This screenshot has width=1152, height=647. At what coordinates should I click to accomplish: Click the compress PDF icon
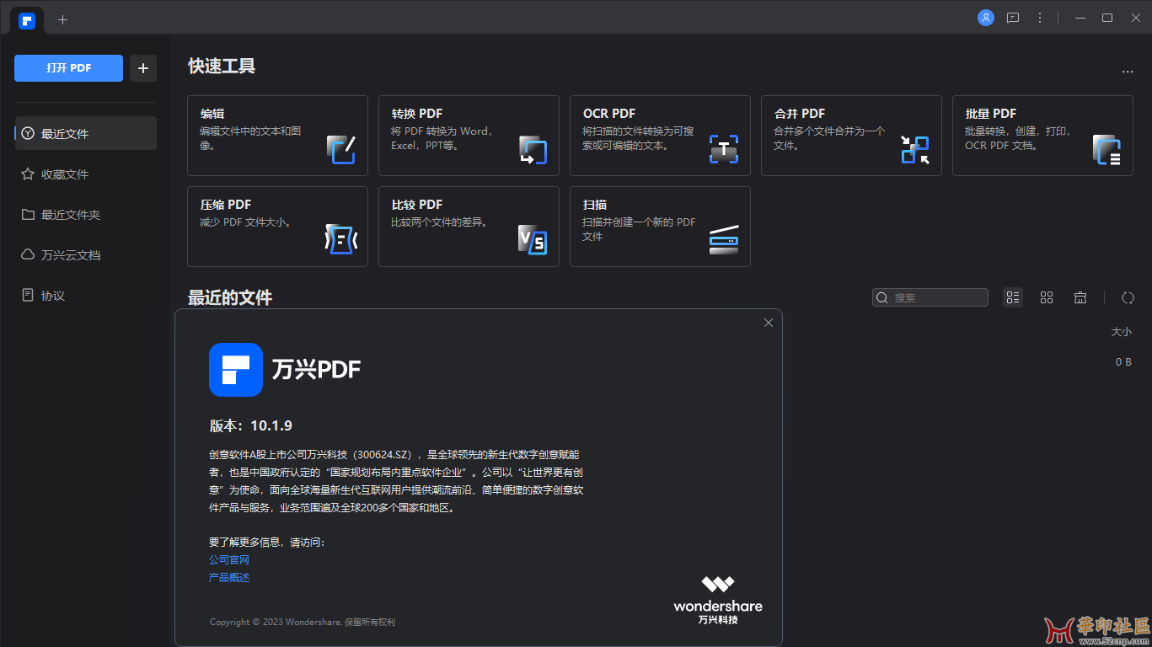(341, 241)
